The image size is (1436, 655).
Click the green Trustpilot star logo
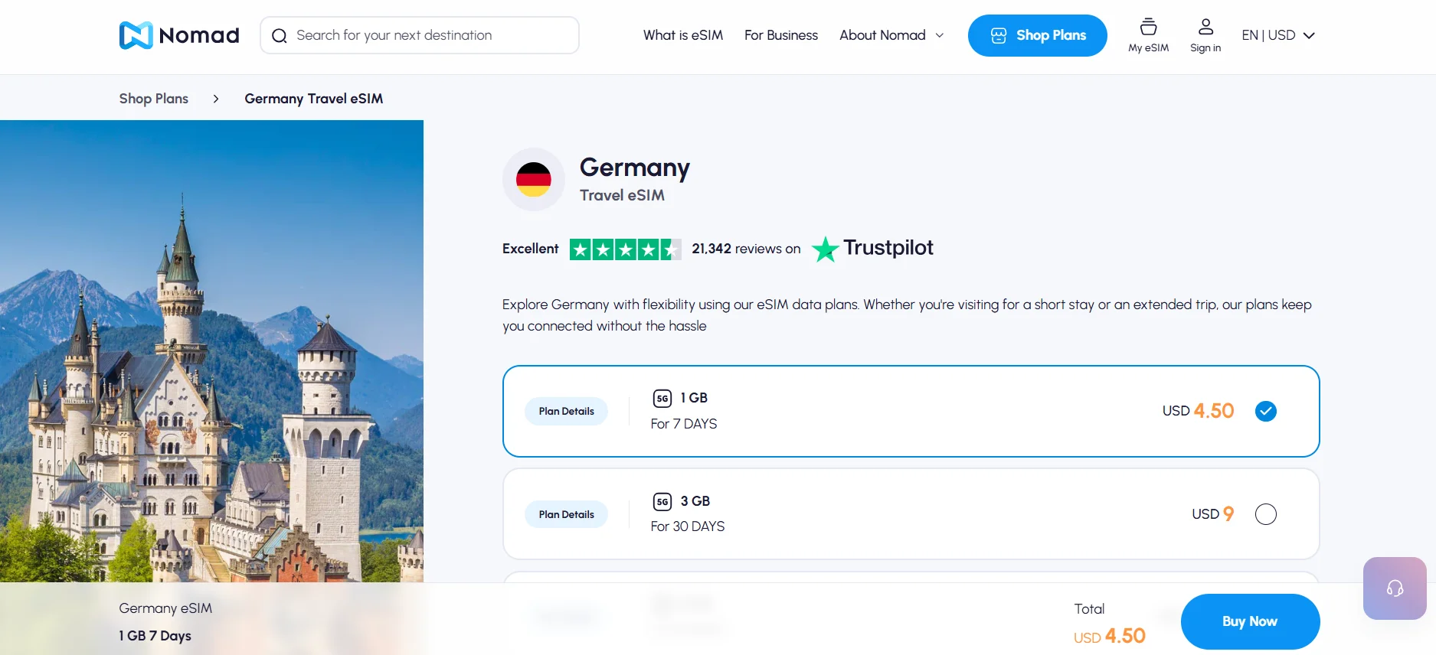825,249
